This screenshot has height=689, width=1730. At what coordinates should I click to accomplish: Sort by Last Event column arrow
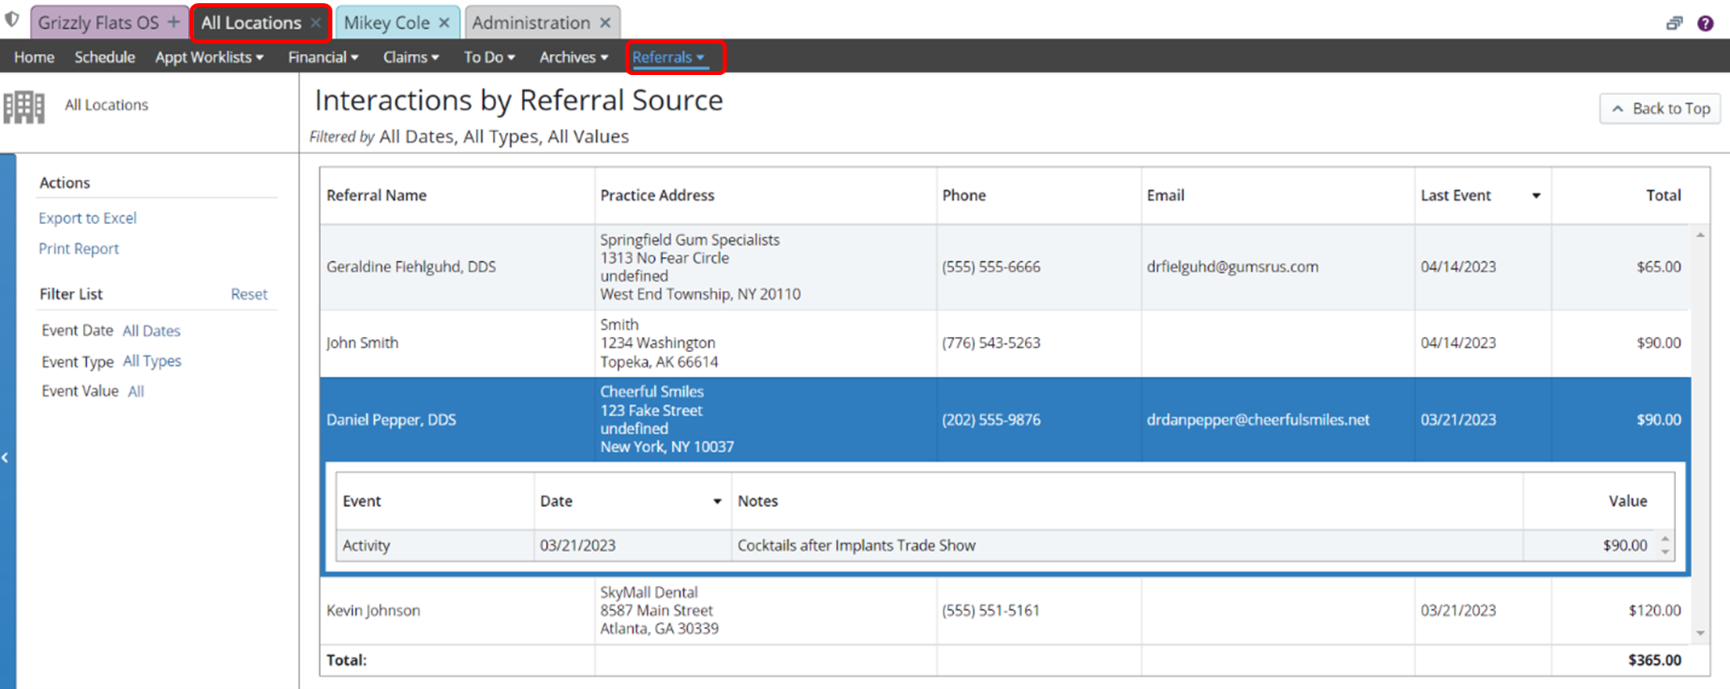click(1536, 196)
